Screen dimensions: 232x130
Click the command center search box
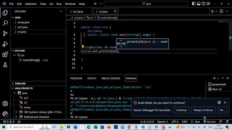coord(146,4)
